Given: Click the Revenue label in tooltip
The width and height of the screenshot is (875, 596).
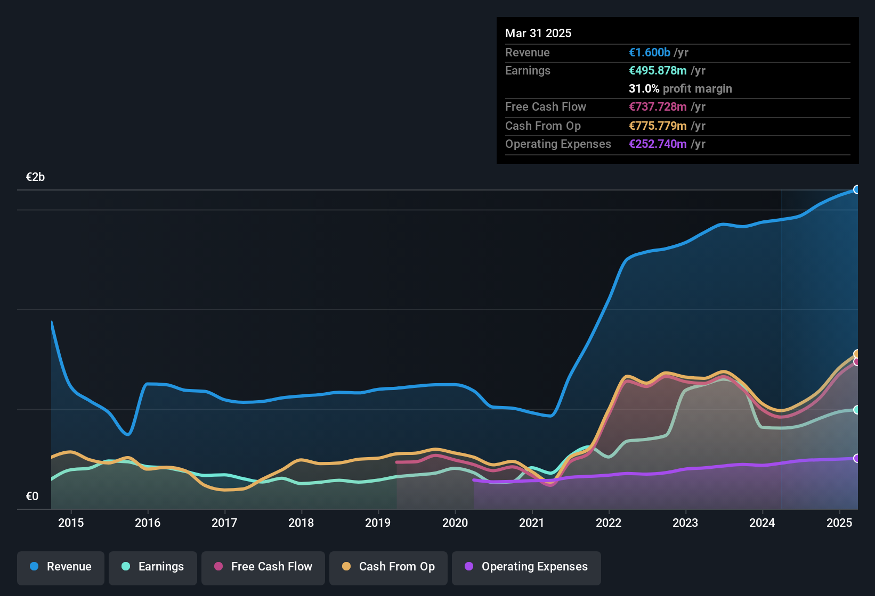Looking at the screenshot, I should [x=528, y=52].
